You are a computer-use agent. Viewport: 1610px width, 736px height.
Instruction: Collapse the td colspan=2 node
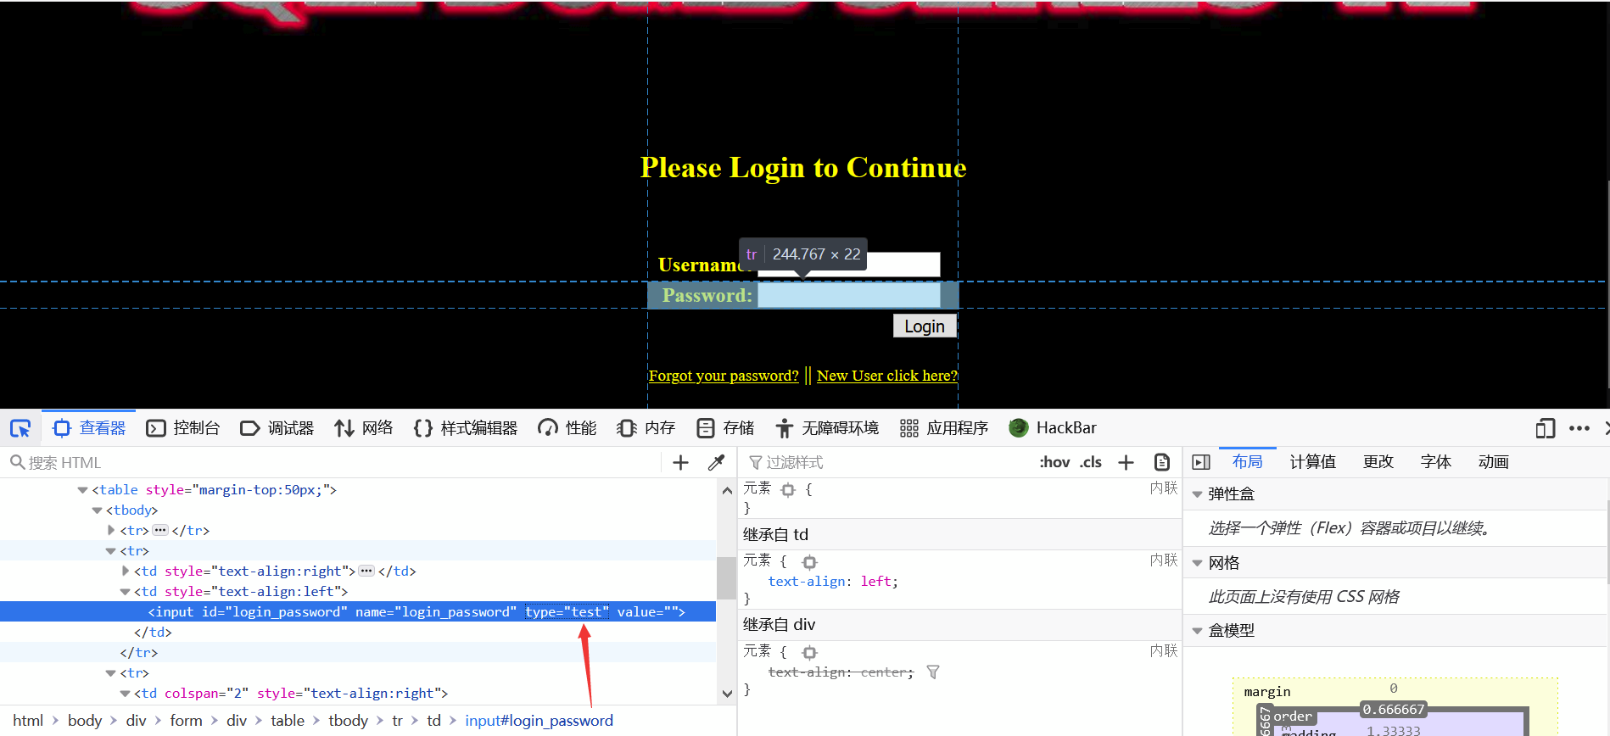point(125,694)
